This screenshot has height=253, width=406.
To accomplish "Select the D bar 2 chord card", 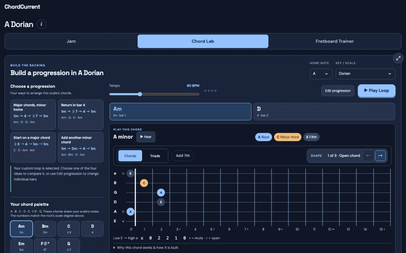I will 324,112.
